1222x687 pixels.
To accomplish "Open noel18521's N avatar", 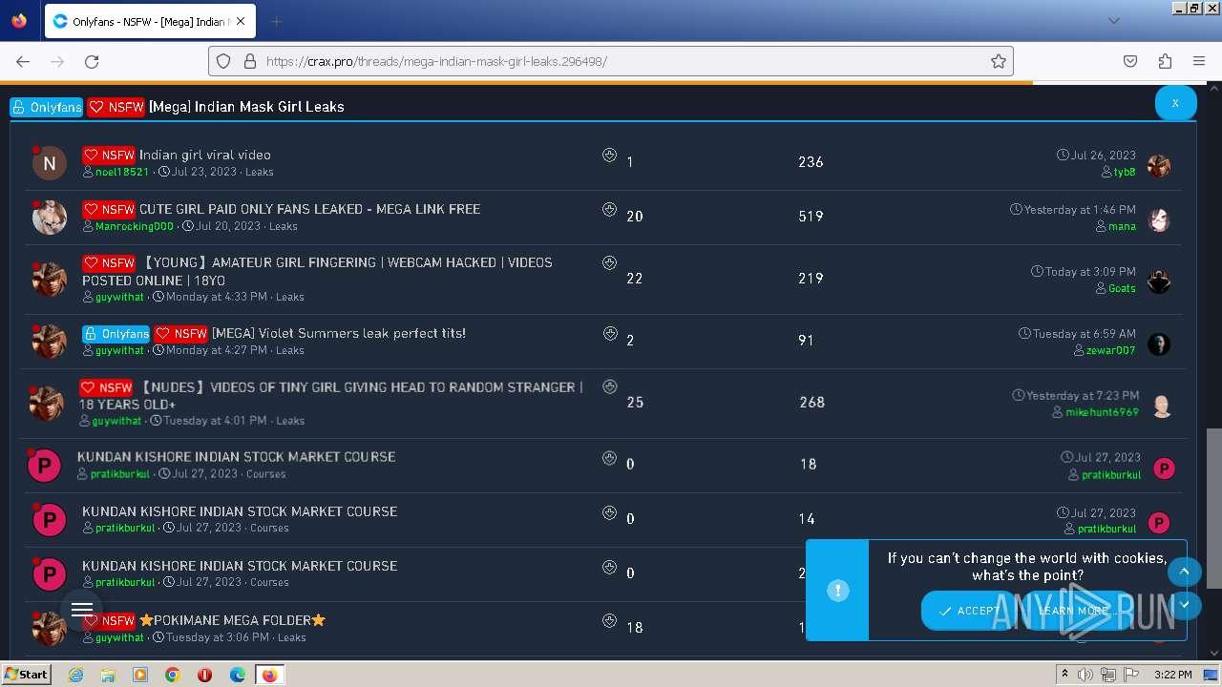I will point(50,163).
